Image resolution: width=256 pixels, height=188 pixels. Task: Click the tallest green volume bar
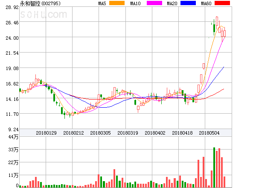coord(214,167)
